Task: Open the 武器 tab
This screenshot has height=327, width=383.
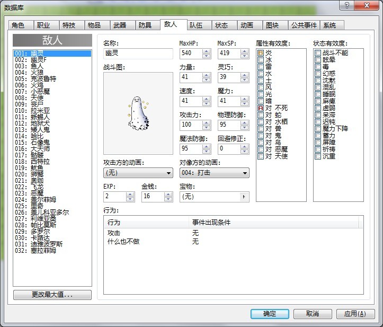Action: click(x=122, y=25)
